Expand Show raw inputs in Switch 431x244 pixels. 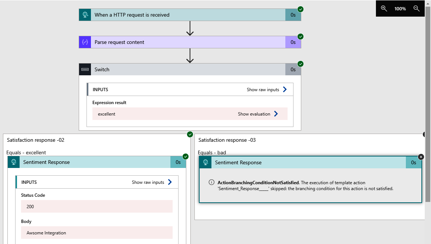(x=267, y=89)
